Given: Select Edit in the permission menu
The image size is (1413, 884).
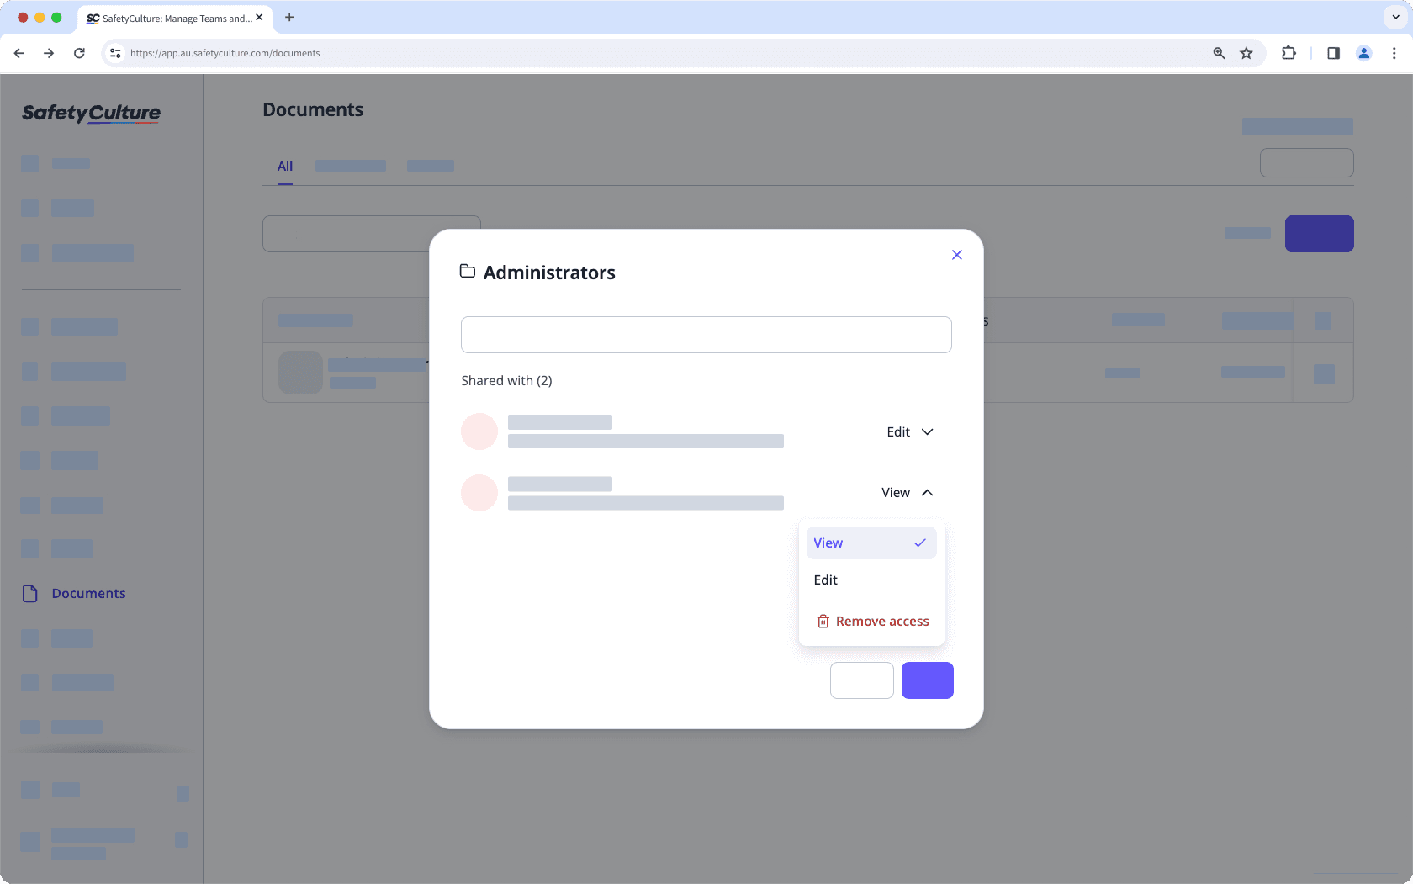Looking at the screenshot, I should click(825, 580).
